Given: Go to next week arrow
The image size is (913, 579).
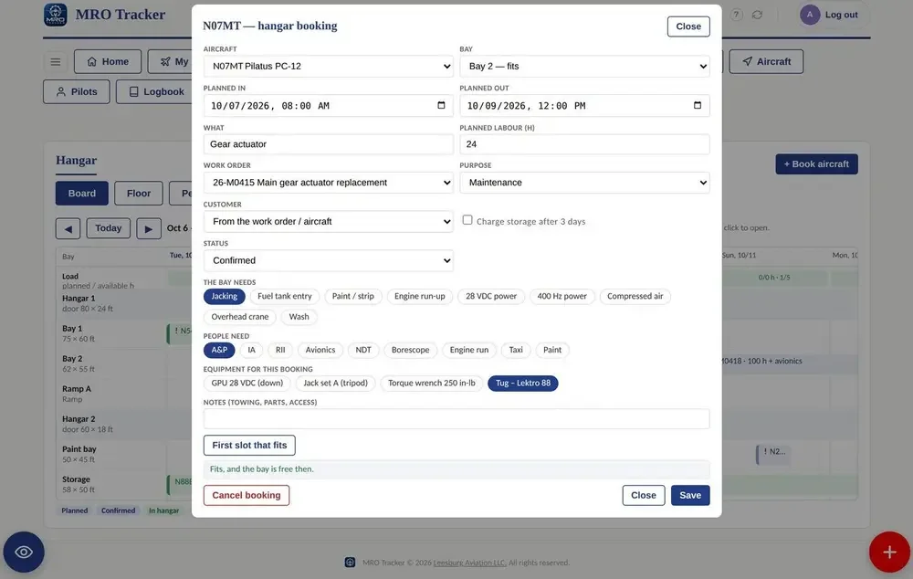Looking at the screenshot, I should [x=149, y=228].
